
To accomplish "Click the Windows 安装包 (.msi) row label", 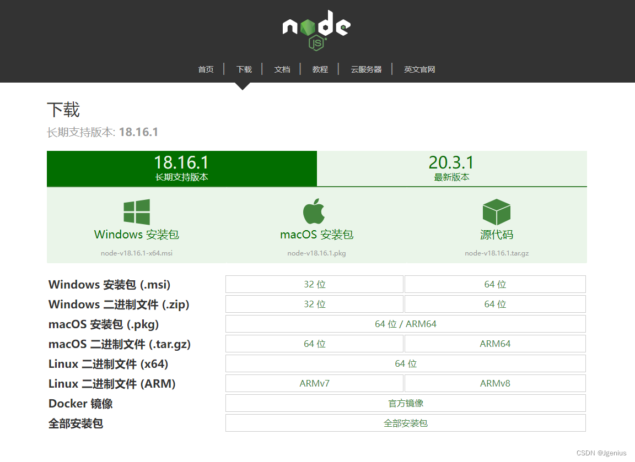I will pyautogui.click(x=109, y=284).
